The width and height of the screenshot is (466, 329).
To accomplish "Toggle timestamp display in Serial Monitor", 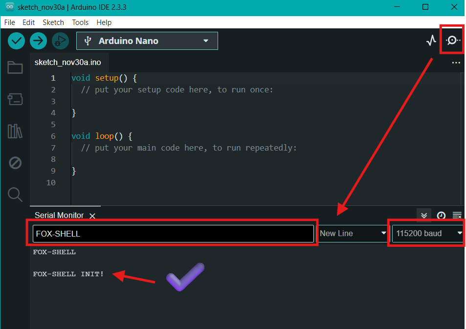I will click(441, 216).
